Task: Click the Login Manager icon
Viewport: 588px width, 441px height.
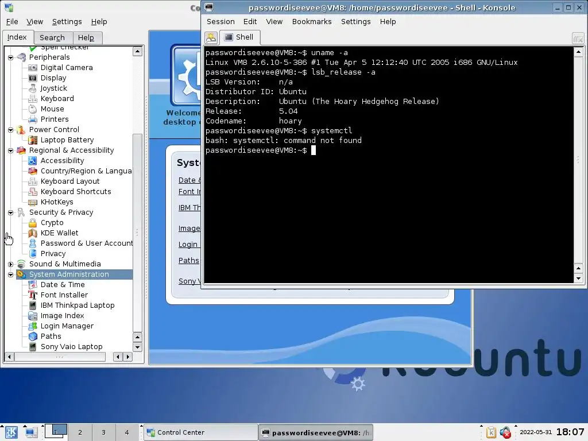Action: click(x=33, y=326)
